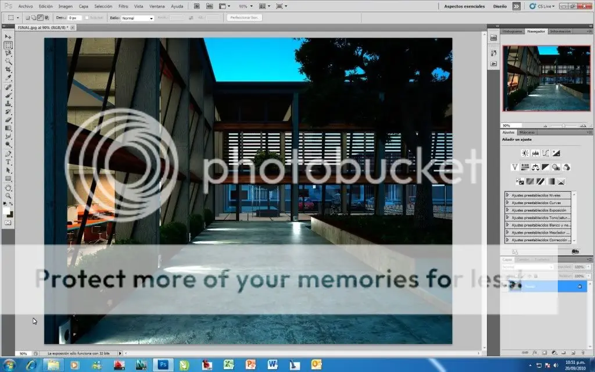Add a Gradient Map adjustment
The image size is (595, 372).
(x=551, y=181)
